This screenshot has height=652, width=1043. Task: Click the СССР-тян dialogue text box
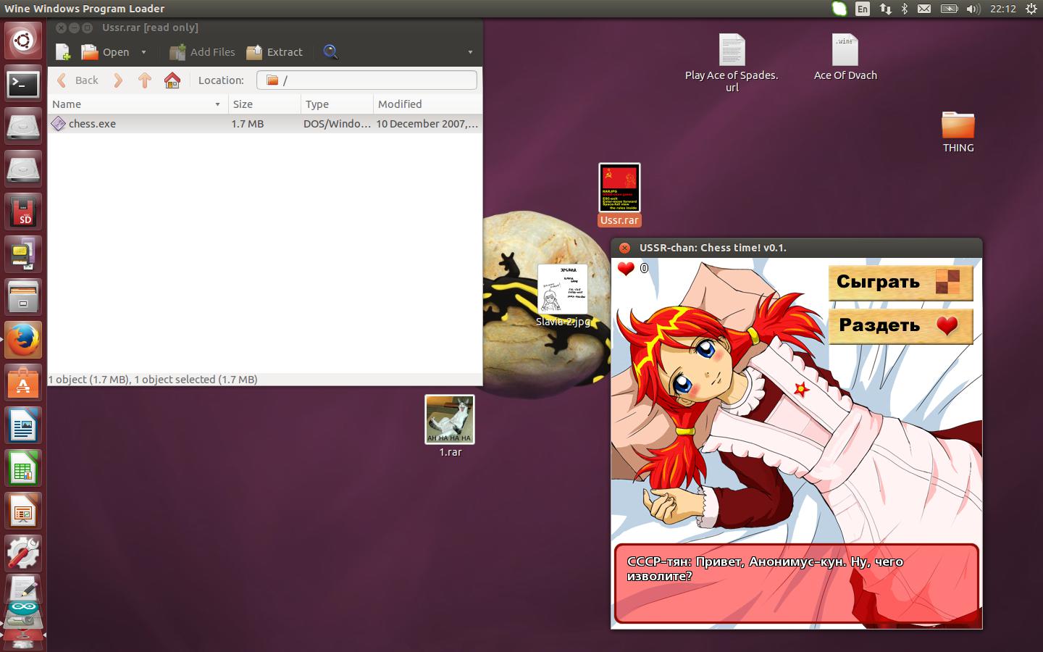click(797, 584)
